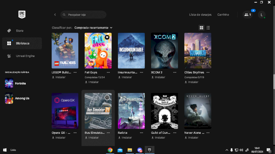
Task: Open the Carrinho link
Action: 223,15
